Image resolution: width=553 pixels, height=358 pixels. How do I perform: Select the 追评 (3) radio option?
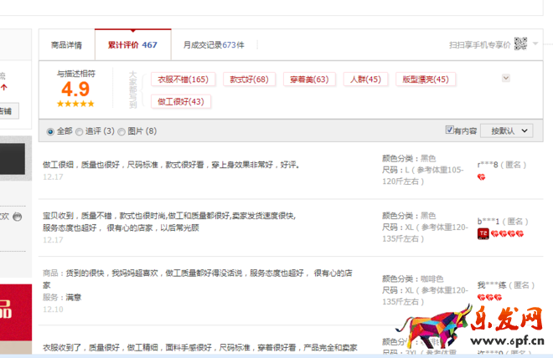click(x=79, y=131)
